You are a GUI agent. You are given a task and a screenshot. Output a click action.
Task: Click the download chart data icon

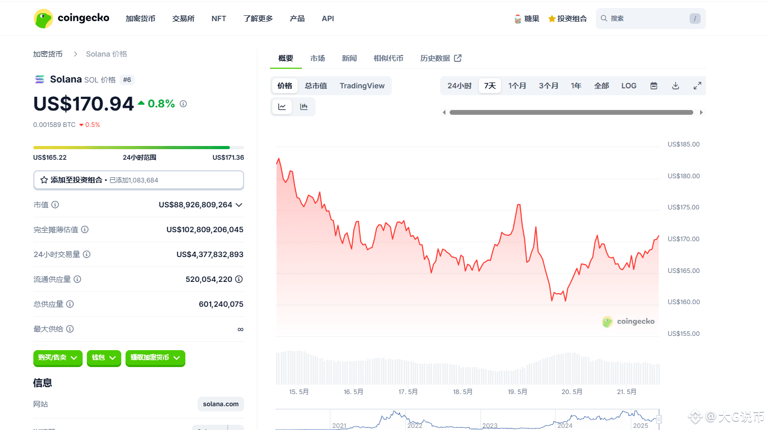(x=675, y=86)
